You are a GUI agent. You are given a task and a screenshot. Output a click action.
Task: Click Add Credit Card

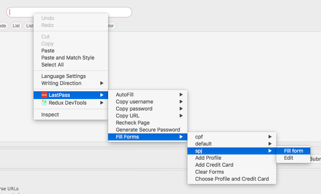point(232,165)
